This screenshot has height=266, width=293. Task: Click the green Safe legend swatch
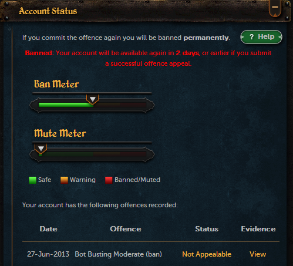[32, 180]
